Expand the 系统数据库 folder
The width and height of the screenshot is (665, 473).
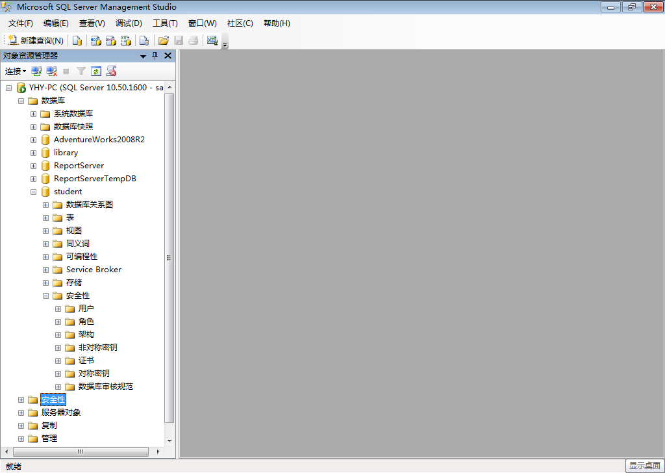tap(33, 114)
